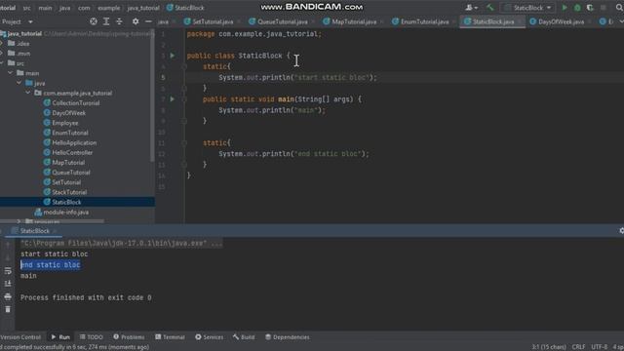Open the Dependencies tool window

(288, 337)
